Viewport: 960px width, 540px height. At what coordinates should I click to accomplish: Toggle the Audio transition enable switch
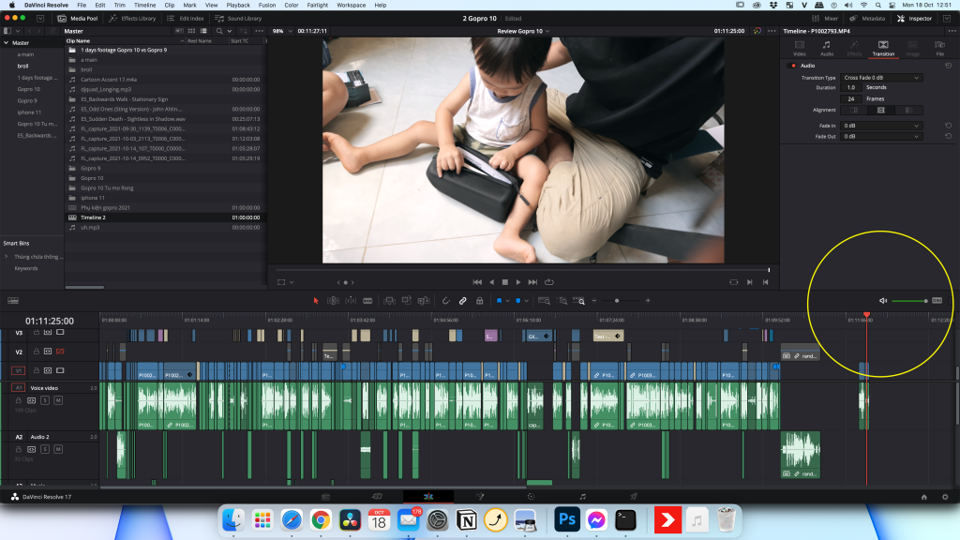pos(792,66)
